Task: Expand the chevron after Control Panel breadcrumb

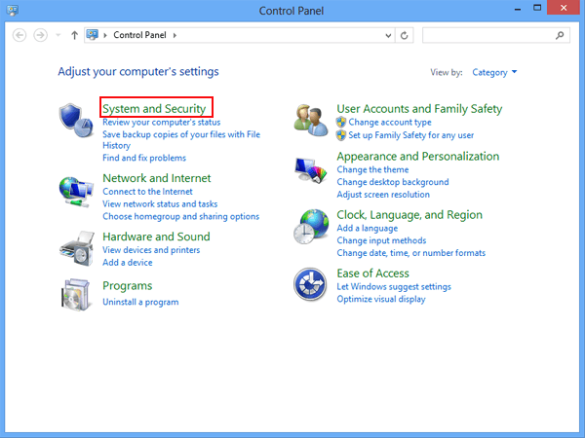Action: pyautogui.click(x=175, y=35)
